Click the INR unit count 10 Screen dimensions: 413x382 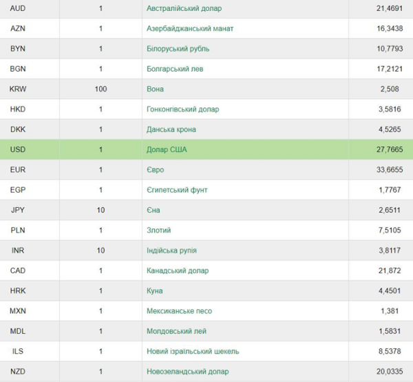(x=100, y=251)
